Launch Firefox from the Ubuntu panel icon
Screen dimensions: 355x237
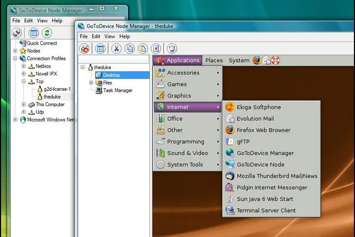(257, 61)
